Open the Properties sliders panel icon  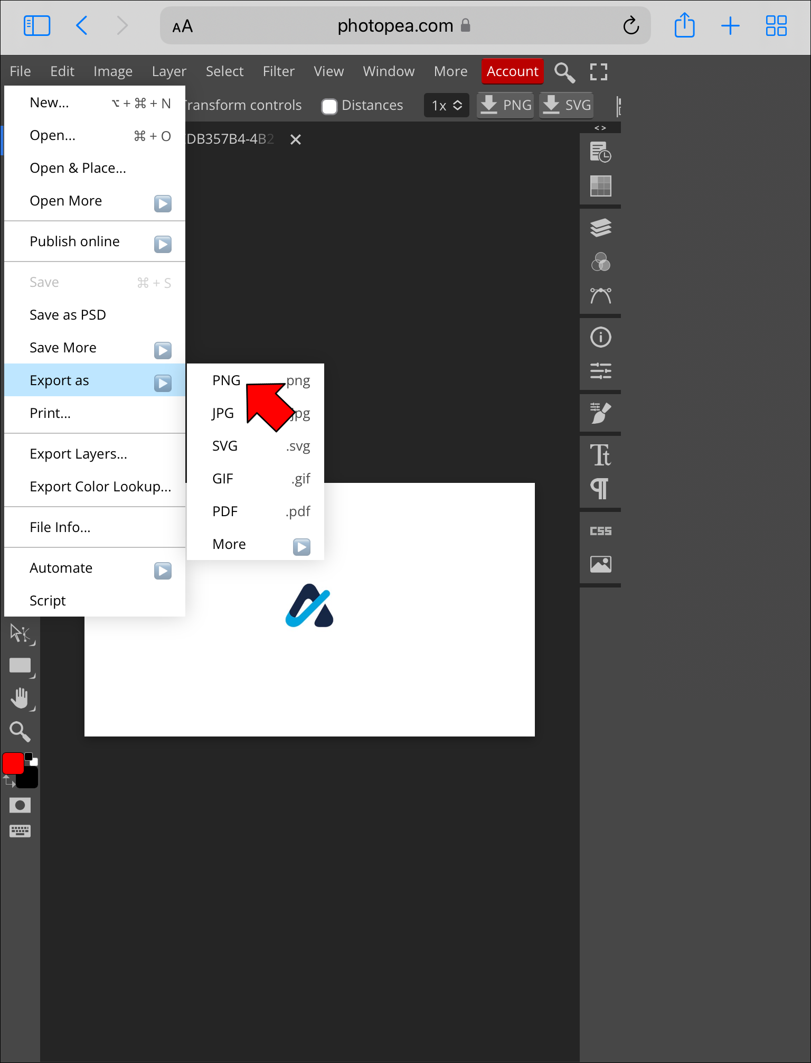point(600,371)
